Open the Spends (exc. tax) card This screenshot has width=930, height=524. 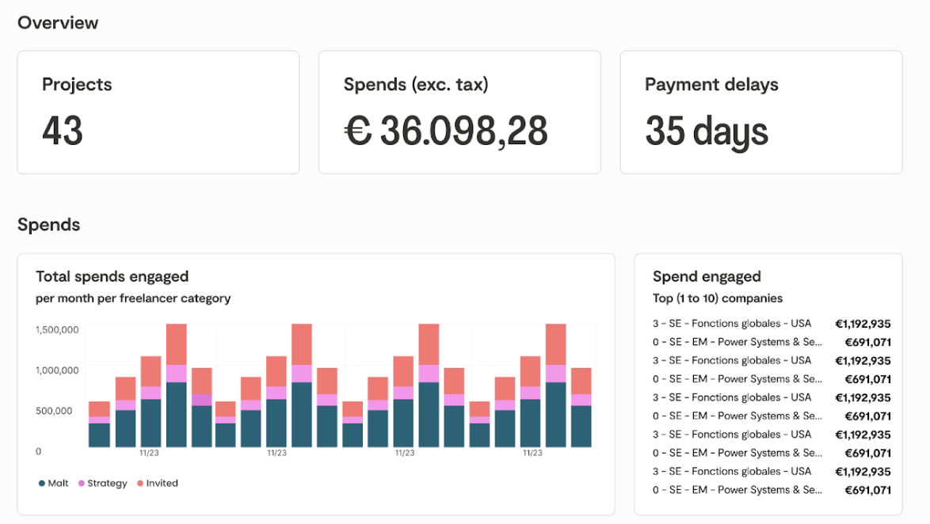tap(459, 112)
